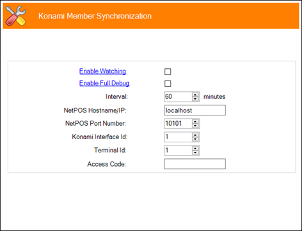The height and width of the screenshot is (231, 302).
Task: Decrease the Terminal Id value
Action: (195, 153)
